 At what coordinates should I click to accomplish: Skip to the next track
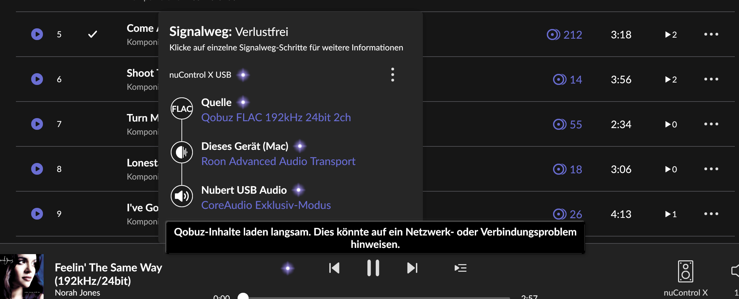click(412, 268)
